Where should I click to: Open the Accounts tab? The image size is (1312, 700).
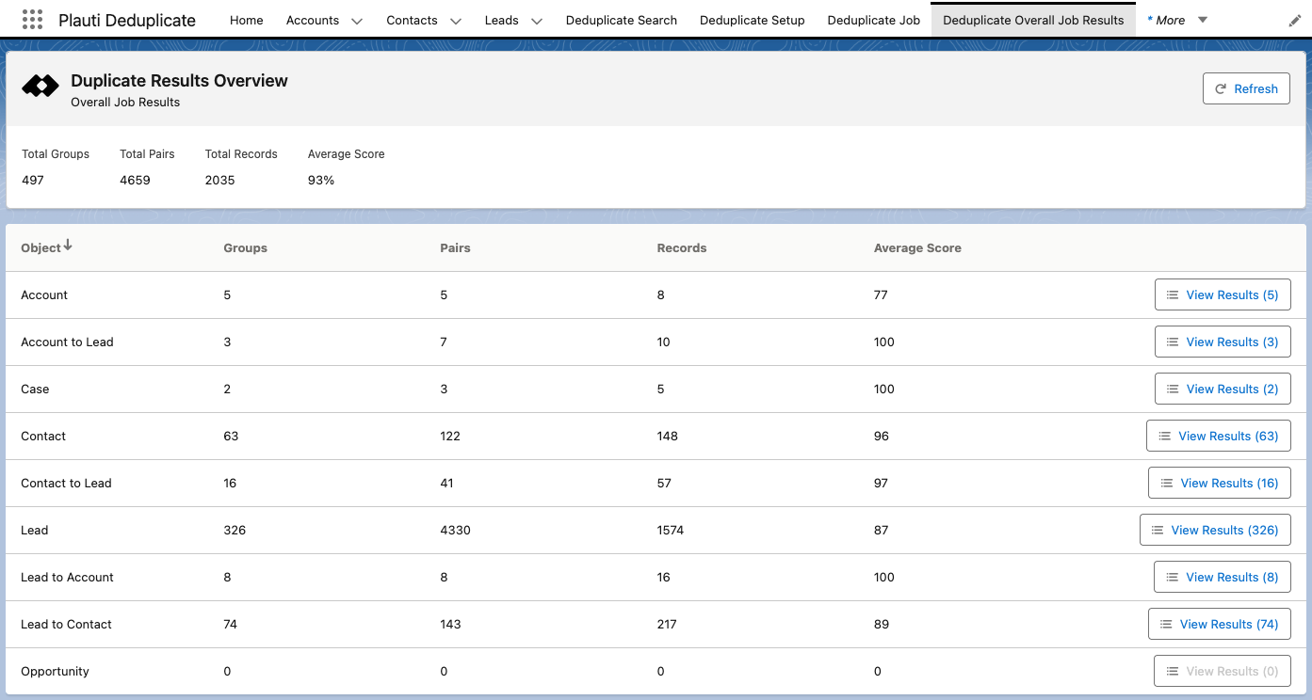pyautogui.click(x=313, y=20)
